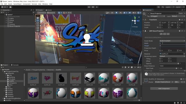Toggle 2D view button in Scene toolbar
This screenshot has width=186, height=104.
pyautogui.click(x=112, y=13)
